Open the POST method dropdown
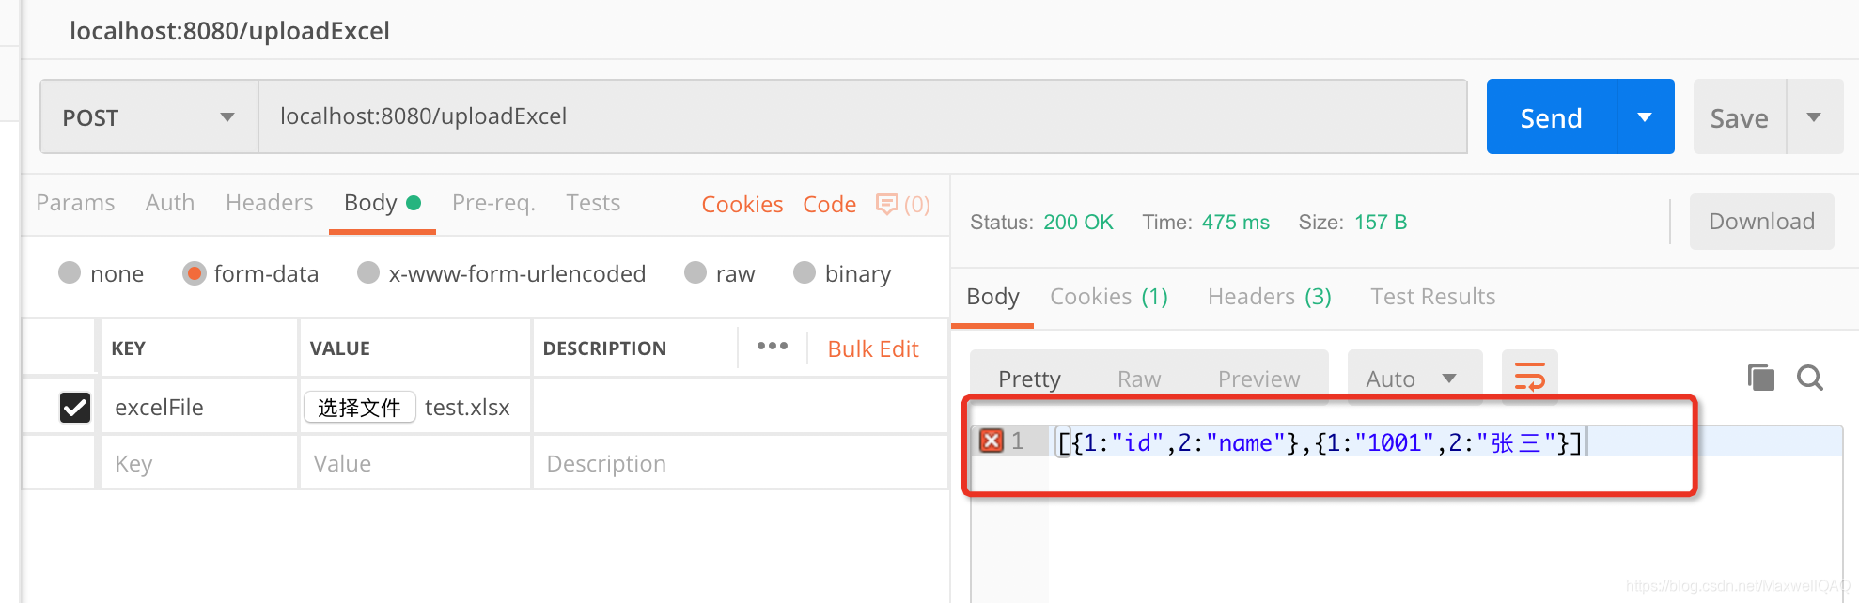Viewport: 1859px width, 603px height. click(149, 117)
